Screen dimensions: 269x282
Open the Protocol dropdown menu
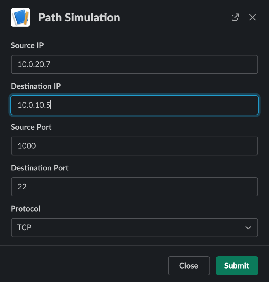pyautogui.click(x=134, y=228)
